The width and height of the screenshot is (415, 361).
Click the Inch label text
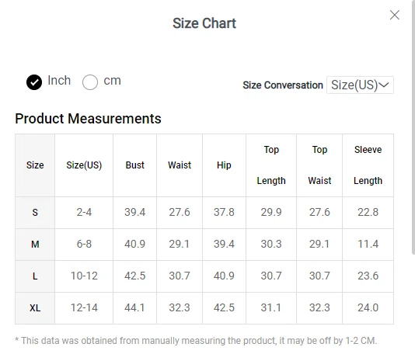click(59, 81)
